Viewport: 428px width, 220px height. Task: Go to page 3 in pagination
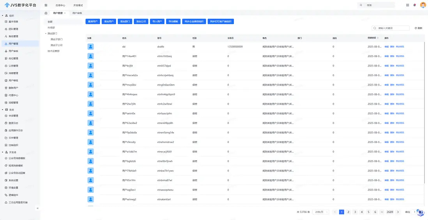tap(355, 212)
